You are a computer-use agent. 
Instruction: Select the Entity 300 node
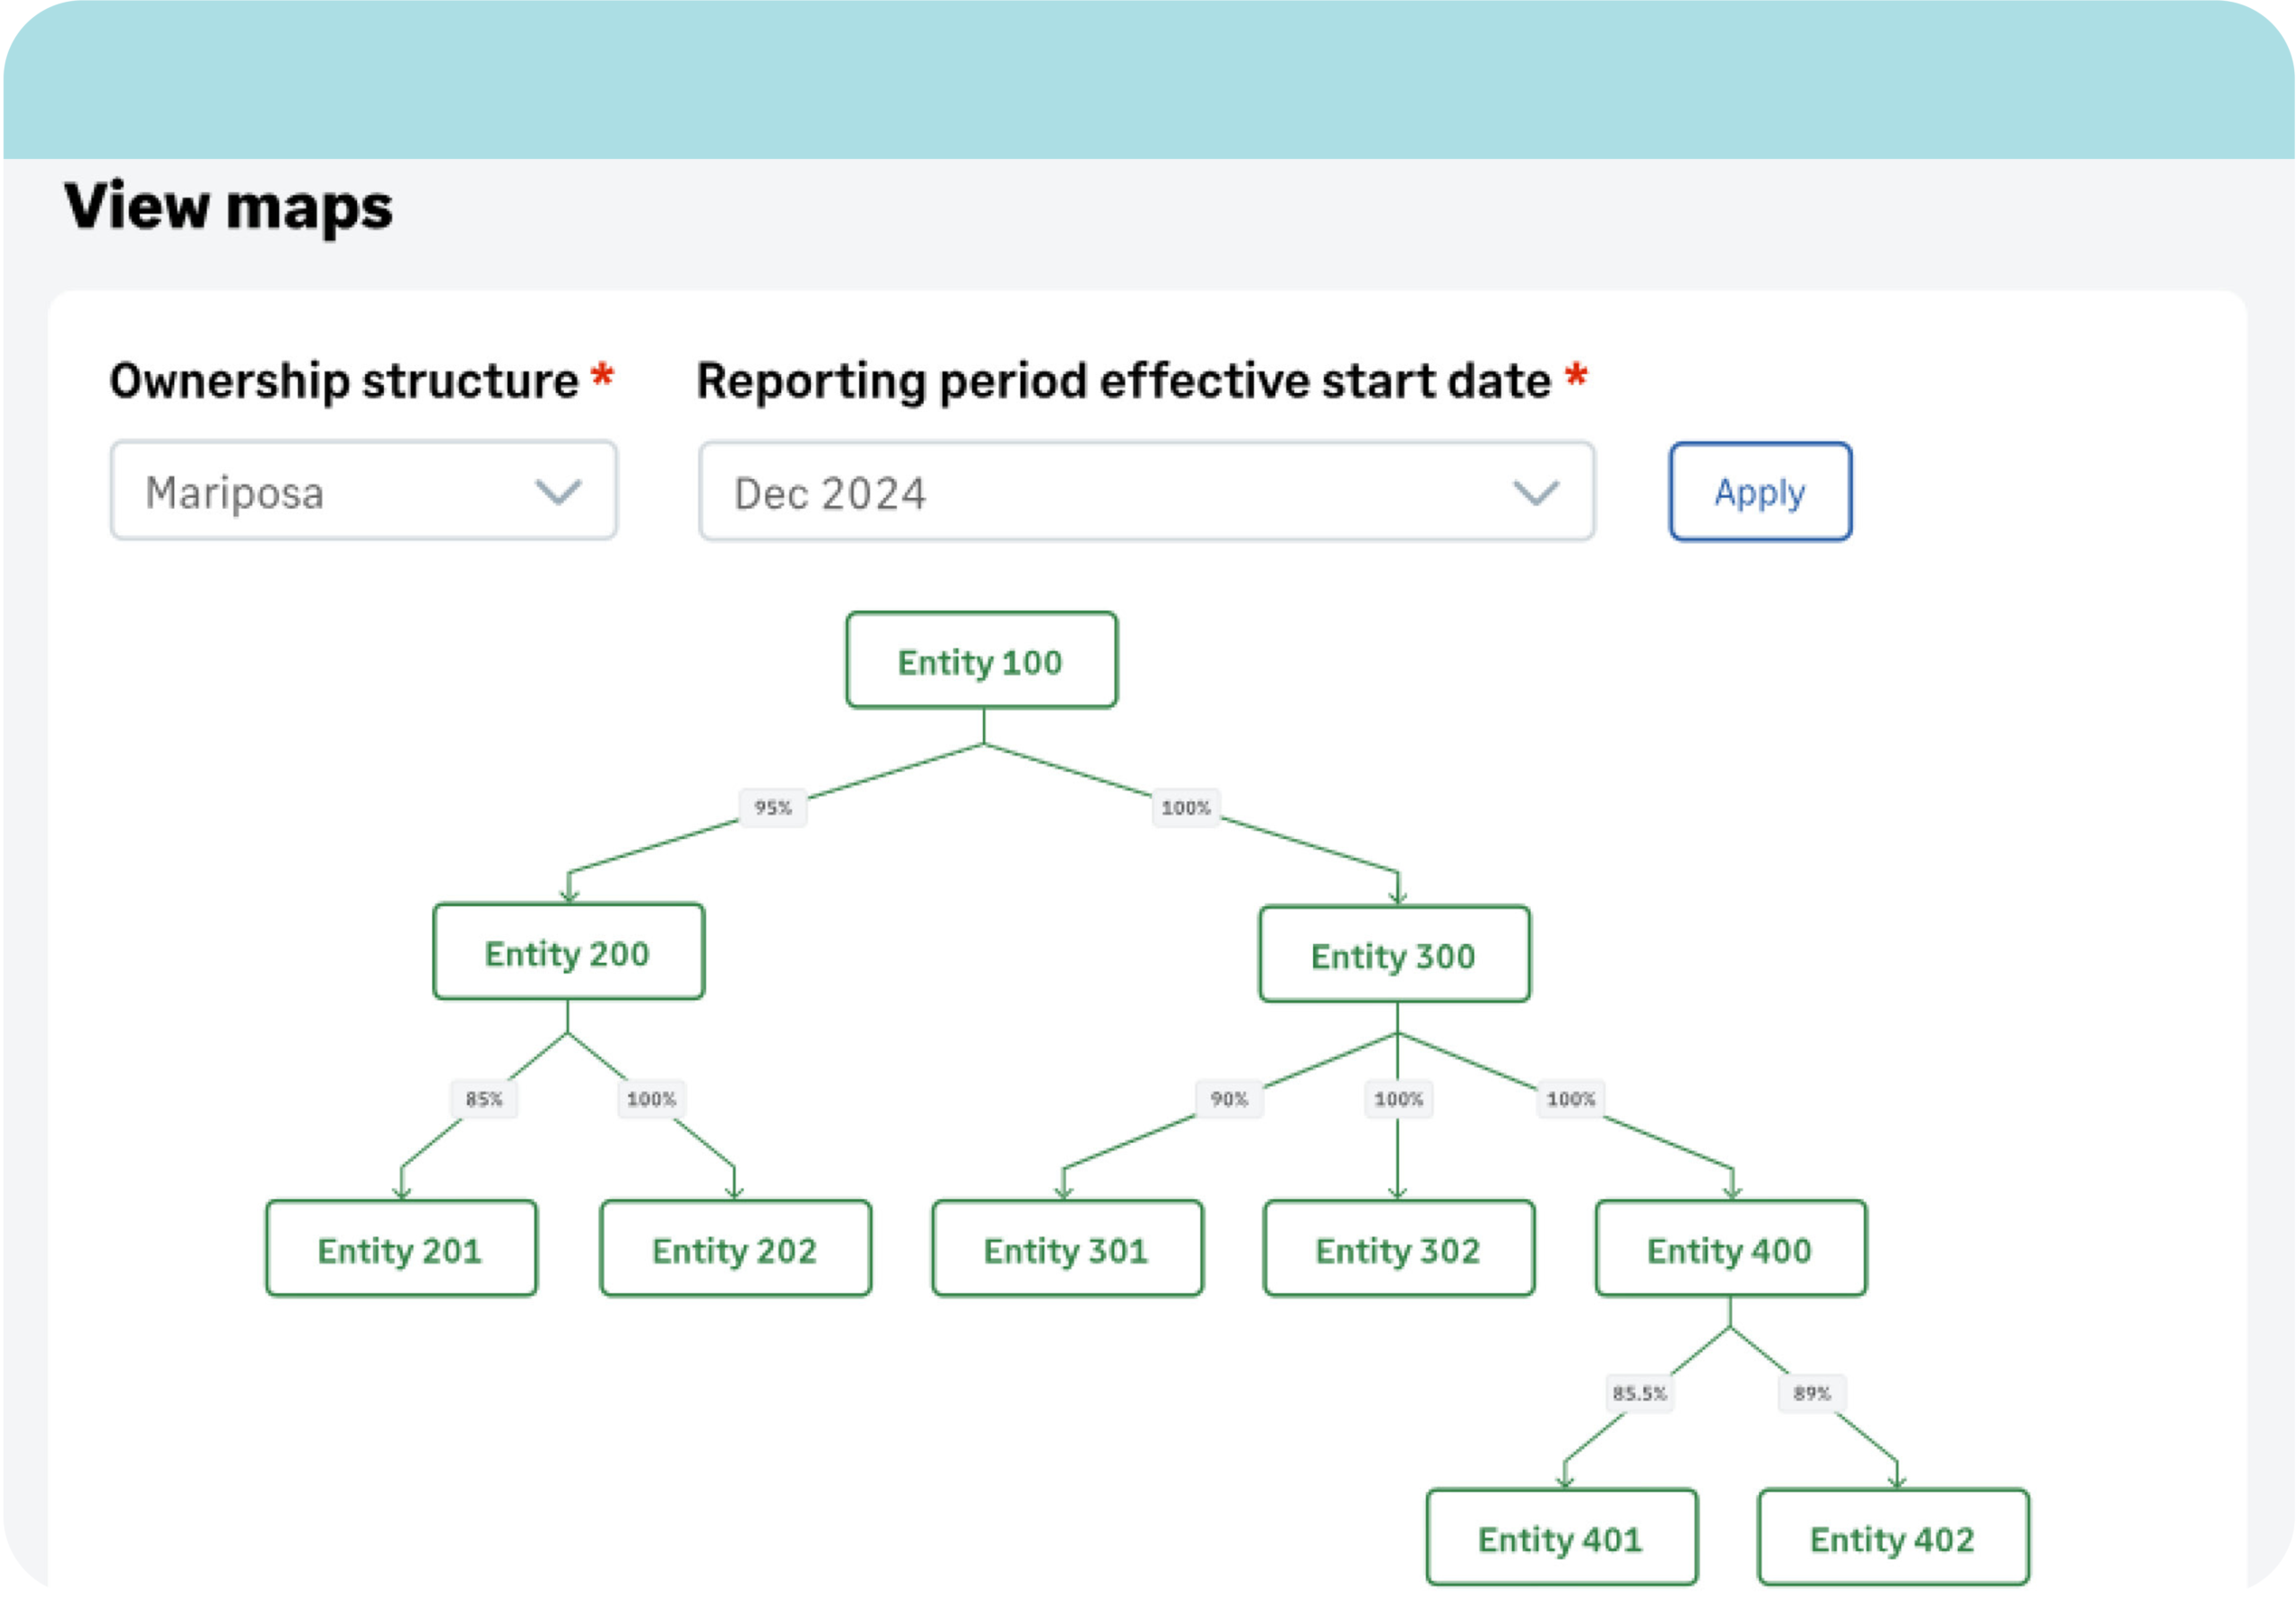[1394, 955]
